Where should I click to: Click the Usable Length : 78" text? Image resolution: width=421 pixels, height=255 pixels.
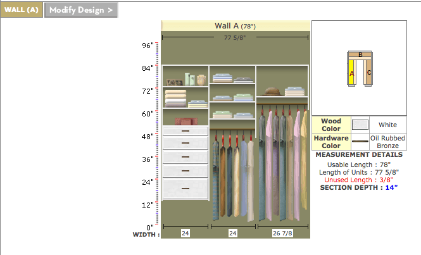point(359,165)
